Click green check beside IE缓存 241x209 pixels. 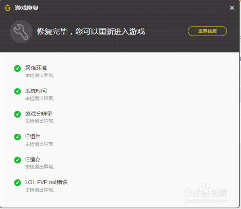[17, 160]
